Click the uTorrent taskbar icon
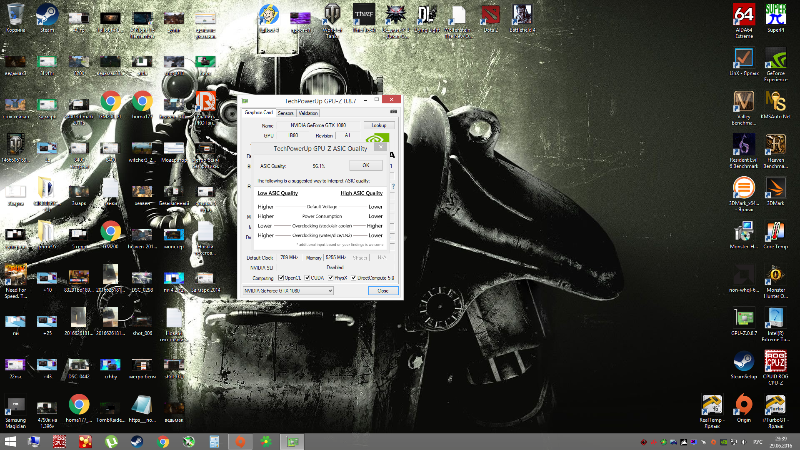This screenshot has width=800, height=450. pyautogui.click(x=111, y=442)
